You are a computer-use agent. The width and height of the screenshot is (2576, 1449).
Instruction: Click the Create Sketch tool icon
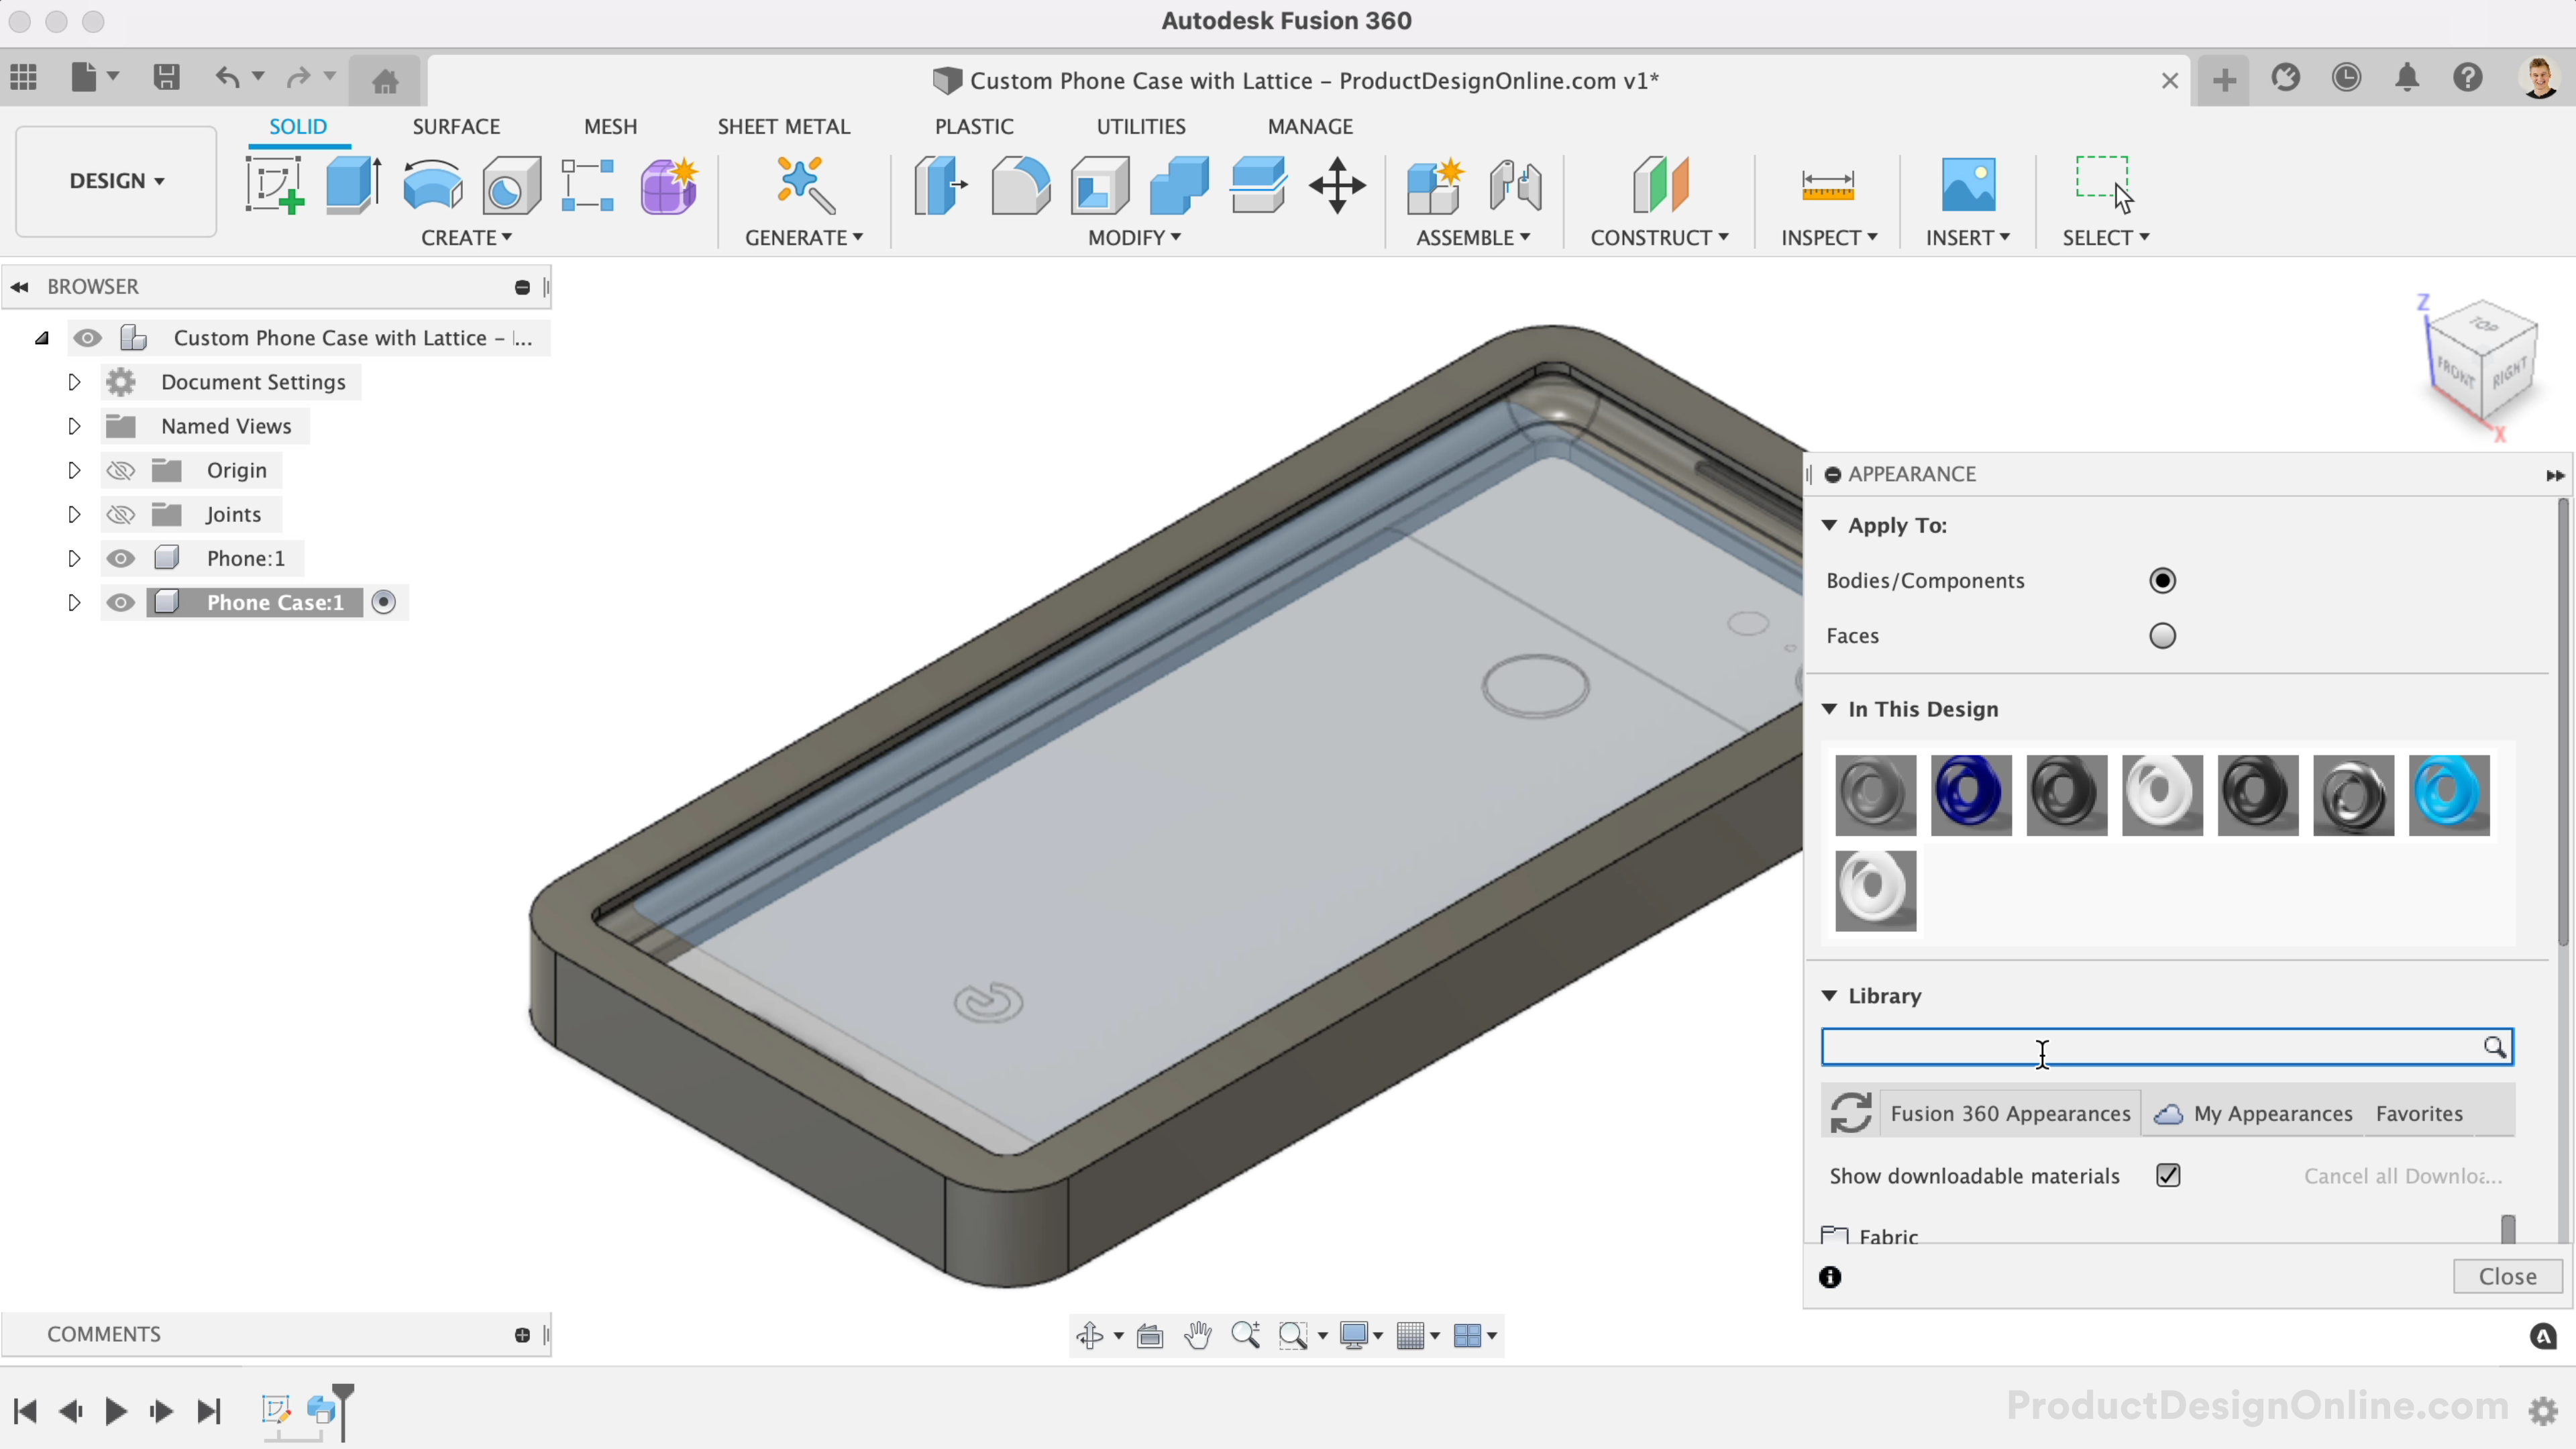[x=273, y=185]
